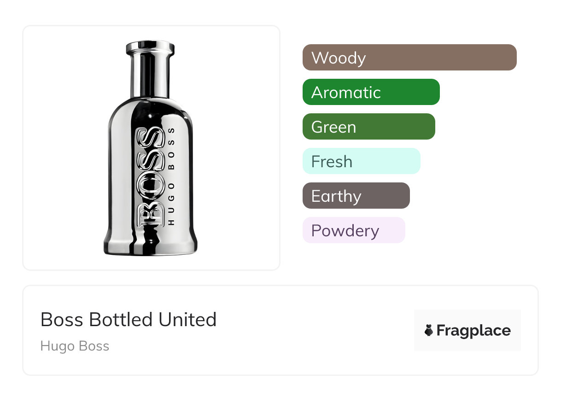Select the Aromatic accord bar
The image size is (561, 398).
(x=371, y=92)
